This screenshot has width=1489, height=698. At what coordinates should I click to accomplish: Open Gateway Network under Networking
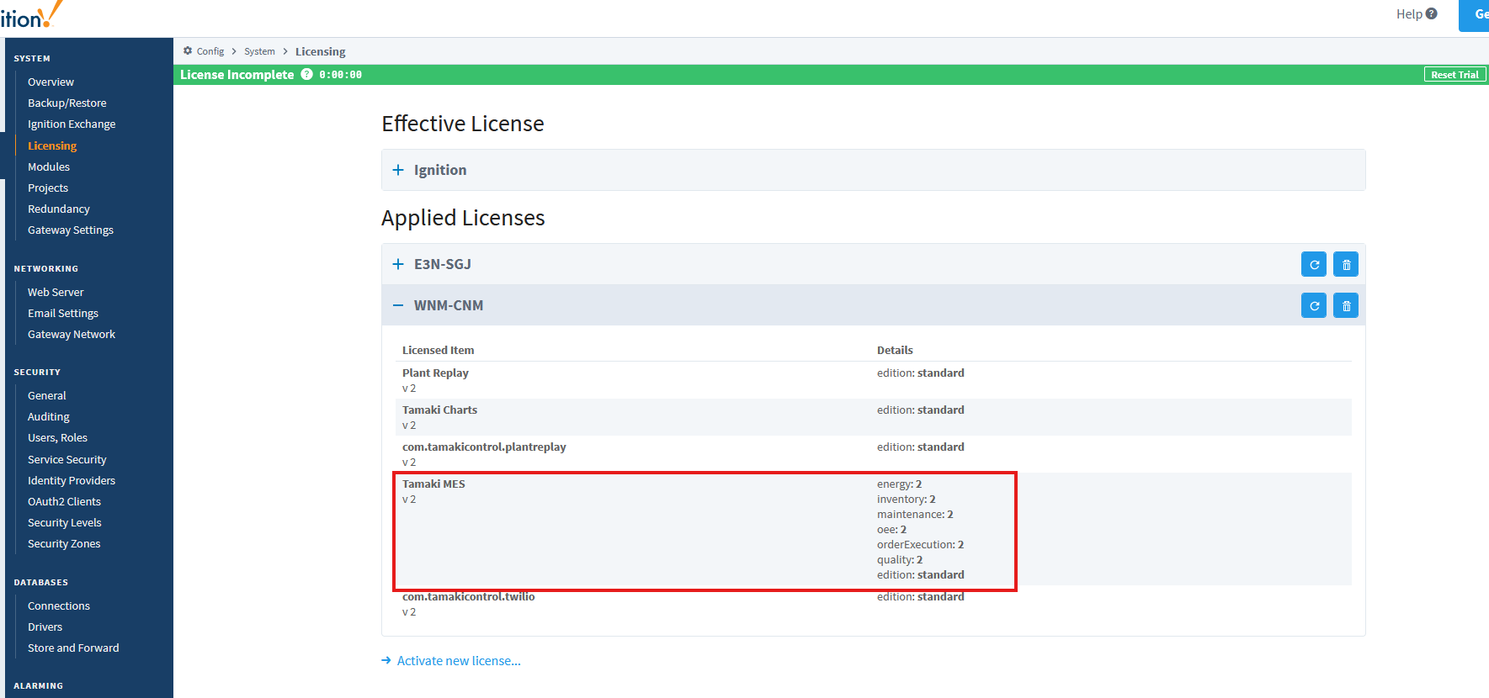coord(72,334)
